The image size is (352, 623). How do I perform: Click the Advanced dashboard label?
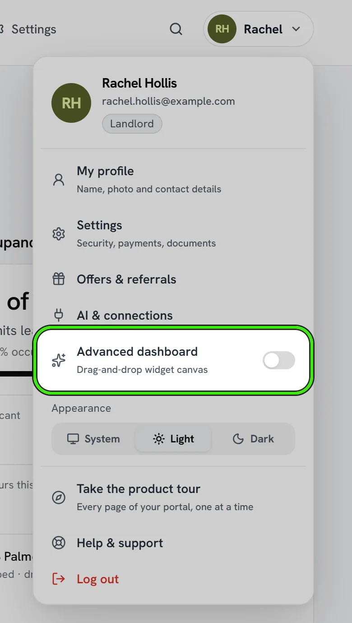tap(137, 352)
